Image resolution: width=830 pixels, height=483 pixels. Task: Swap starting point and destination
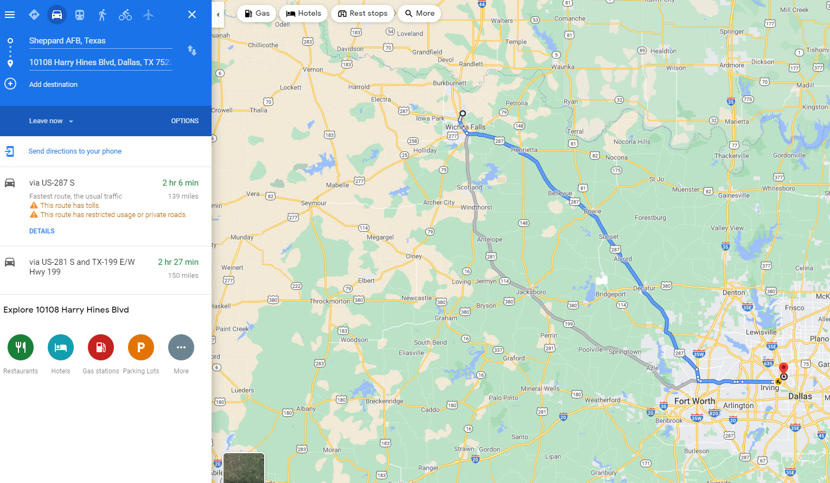[x=192, y=50]
